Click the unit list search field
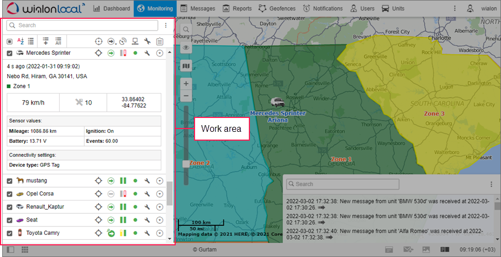Image resolution: width=501 pixels, height=257 pixels. pyautogui.click(x=82, y=25)
